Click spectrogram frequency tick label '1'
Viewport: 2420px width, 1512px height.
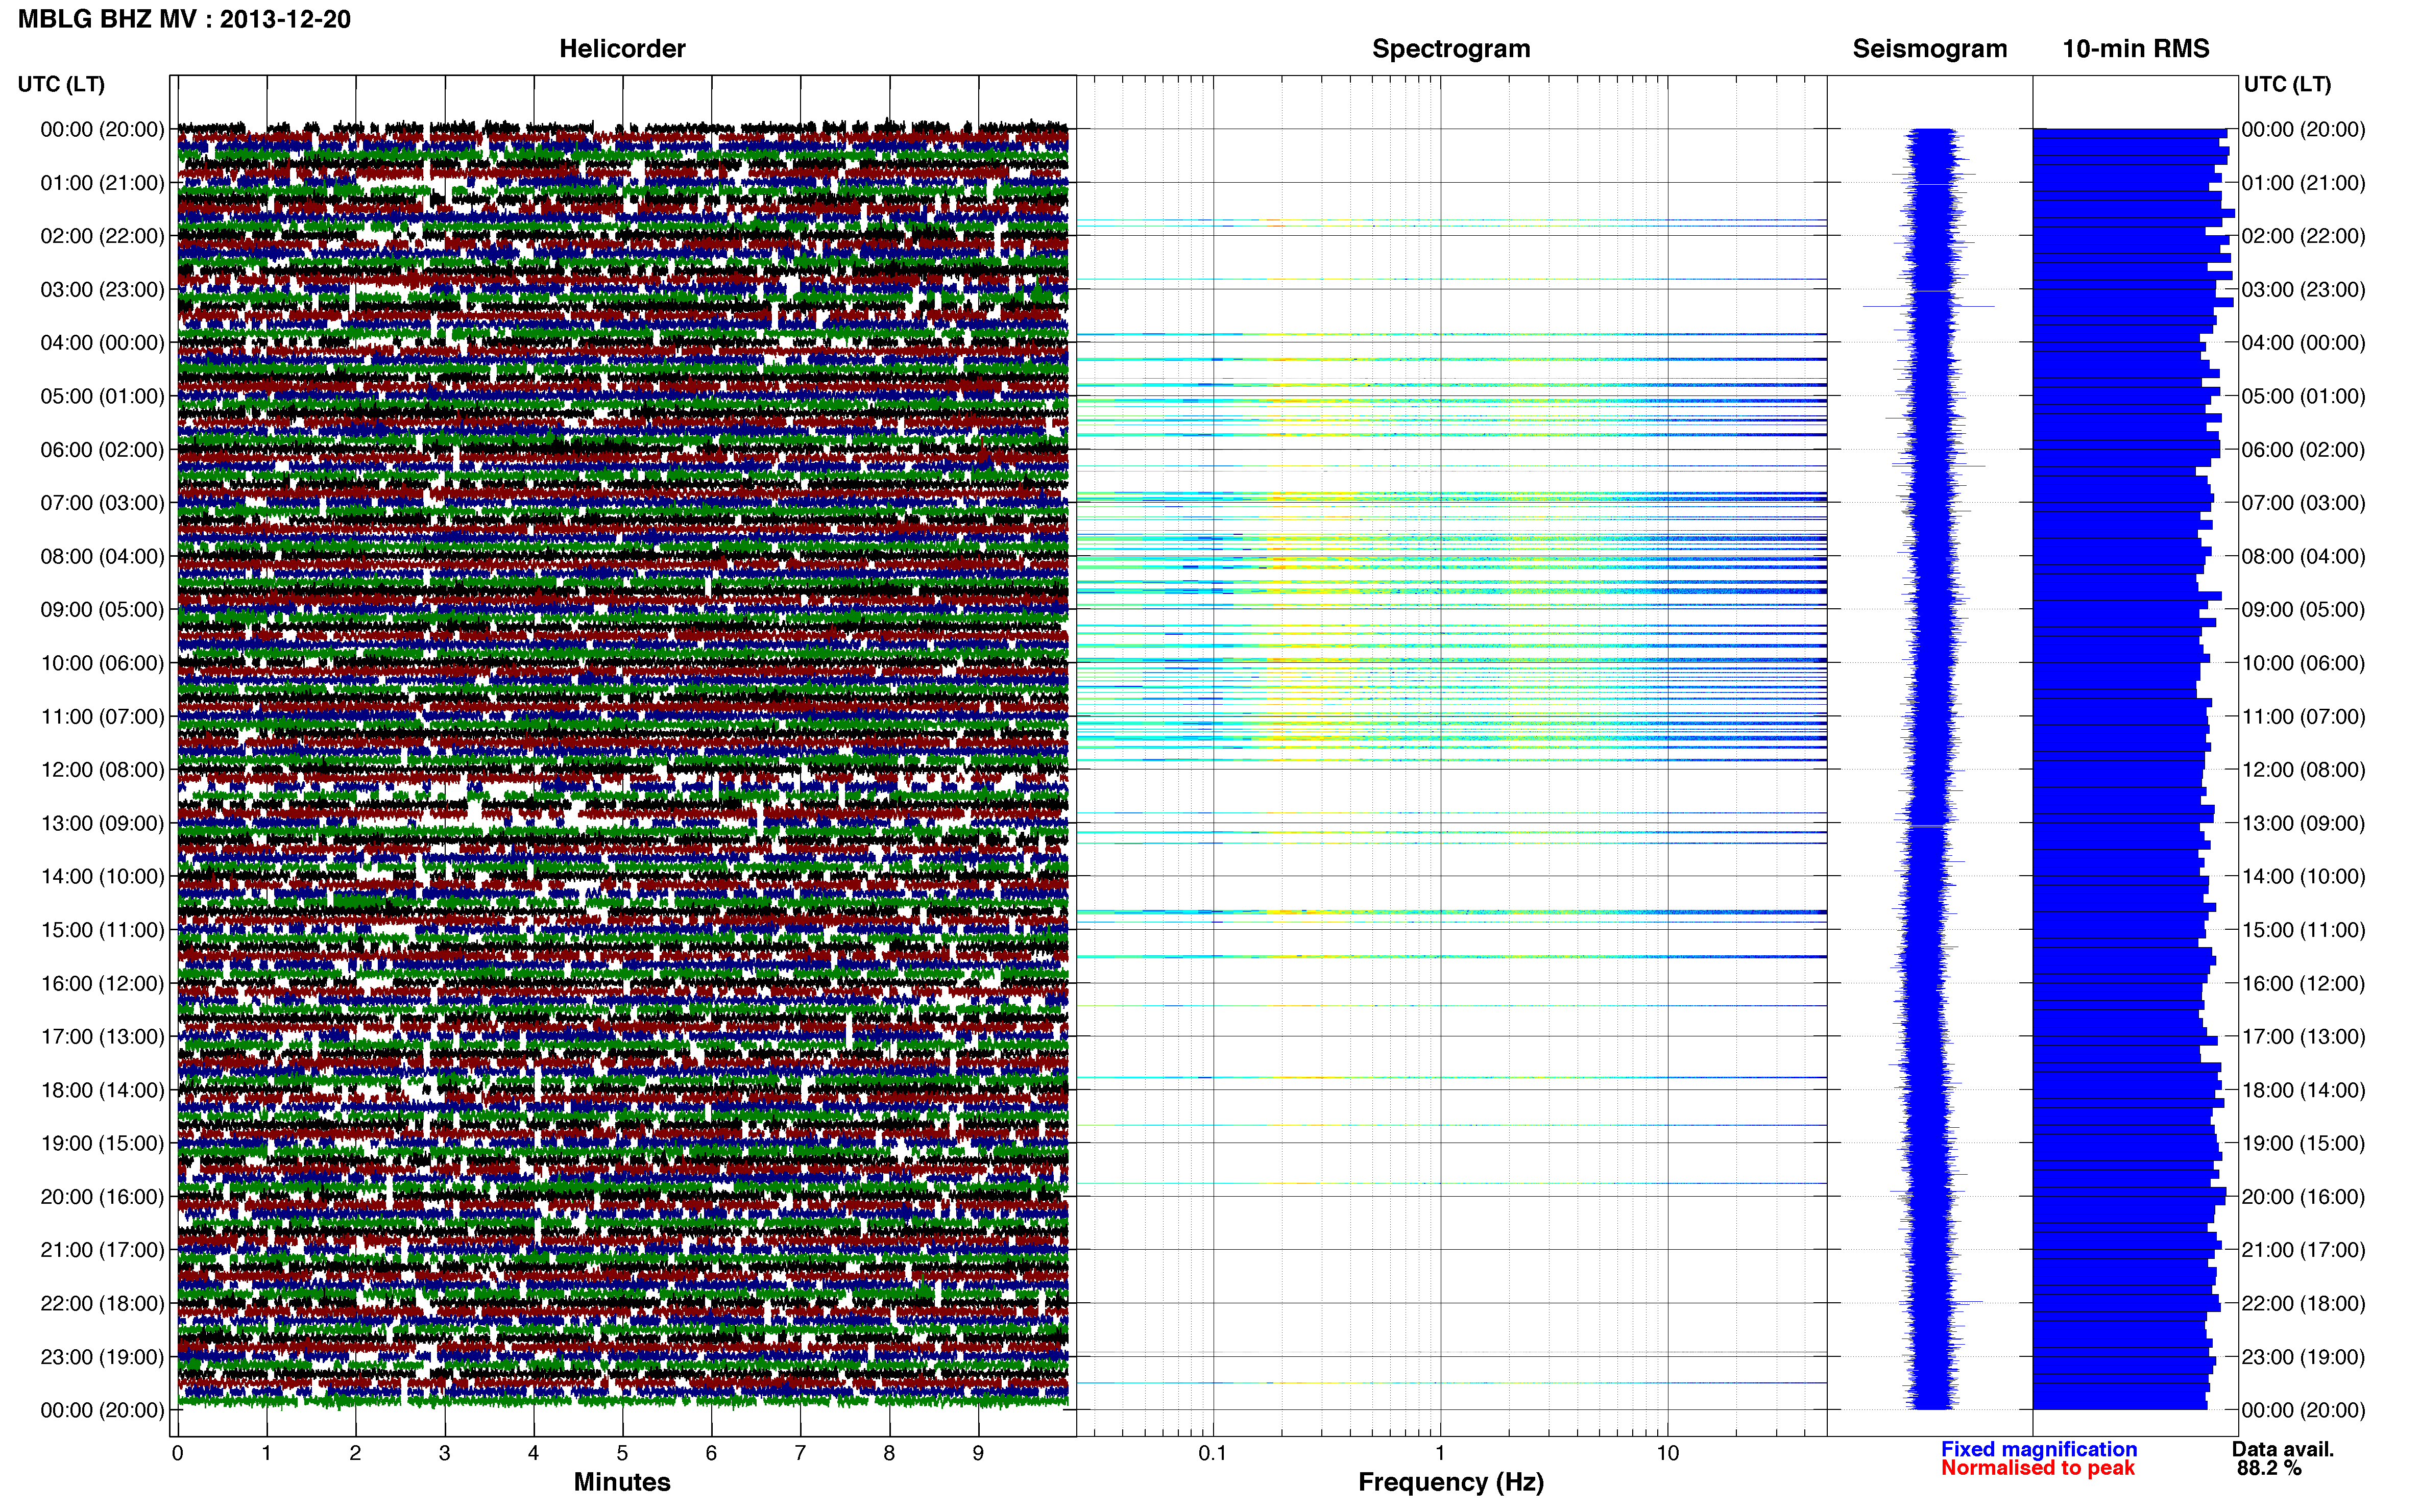[1440, 1453]
